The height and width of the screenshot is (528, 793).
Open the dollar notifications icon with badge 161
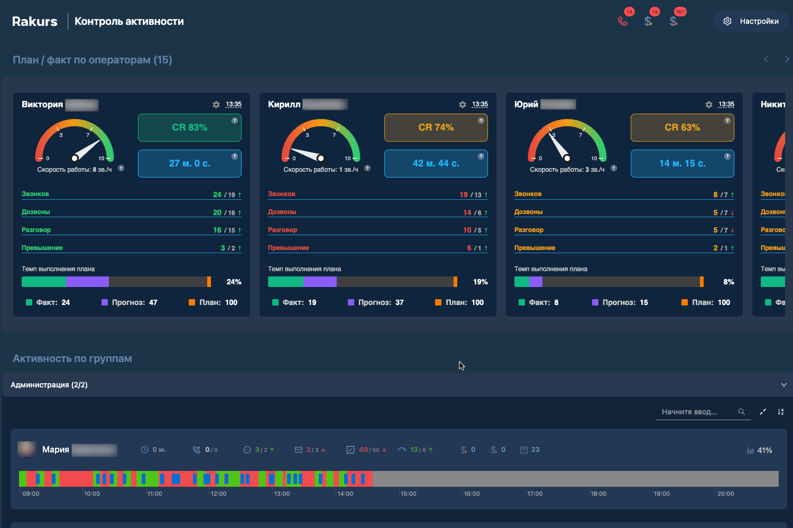pos(674,21)
